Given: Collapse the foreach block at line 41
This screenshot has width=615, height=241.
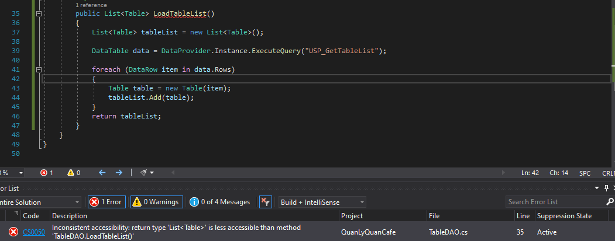Looking at the screenshot, I should point(39,69).
